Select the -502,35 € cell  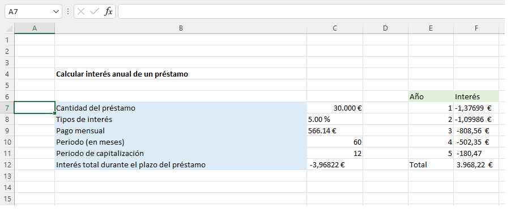click(476, 142)
